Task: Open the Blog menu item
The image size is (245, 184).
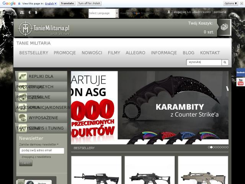Action: [189, 53]
